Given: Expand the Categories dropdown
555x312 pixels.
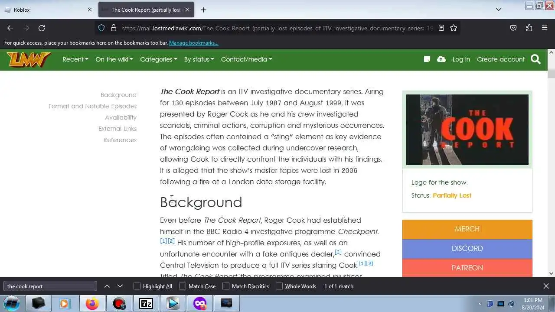Looking at the screenshot, I should pos(159,59).
